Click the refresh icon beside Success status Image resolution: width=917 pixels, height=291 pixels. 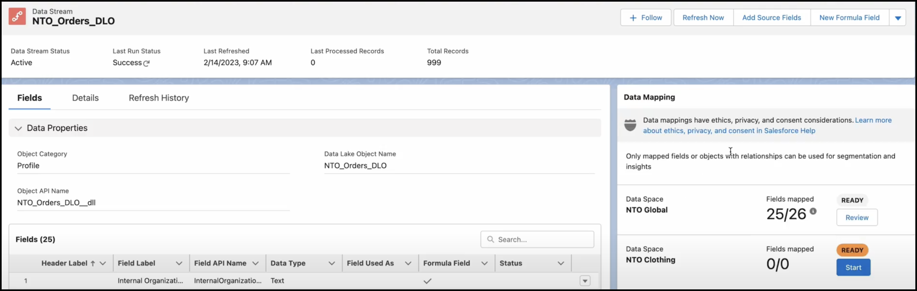point(147,63)
